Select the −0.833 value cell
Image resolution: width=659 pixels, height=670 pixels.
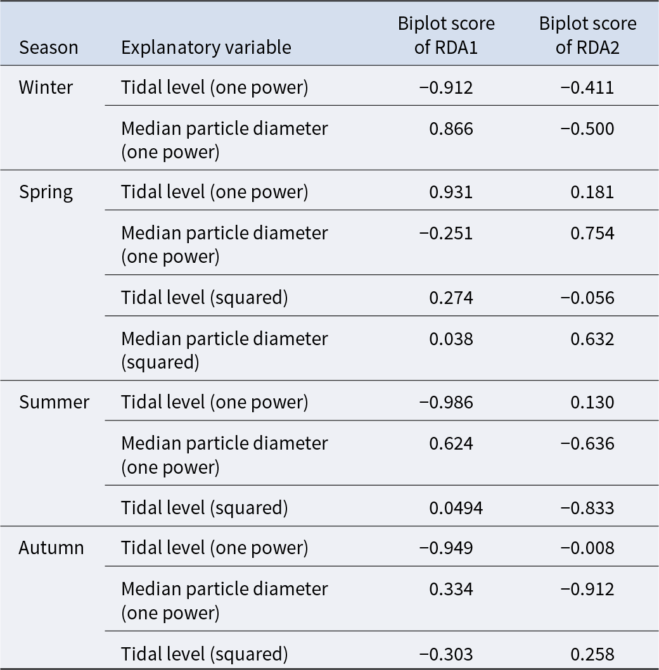[587, 508]
